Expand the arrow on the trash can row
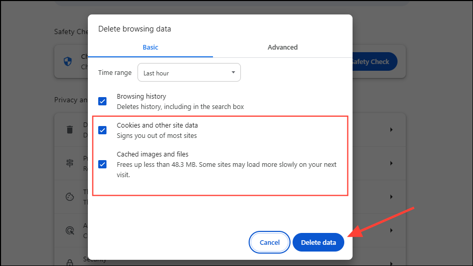Screen dimensions: 473x266 [x=391, y=130]
